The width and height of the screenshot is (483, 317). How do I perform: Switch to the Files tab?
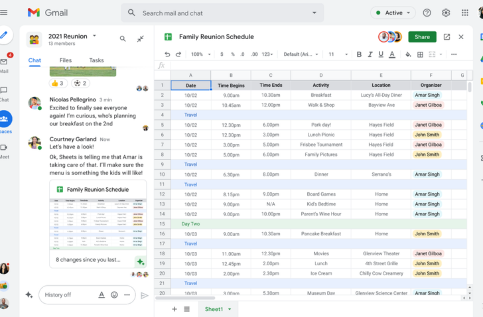point(65,60)
